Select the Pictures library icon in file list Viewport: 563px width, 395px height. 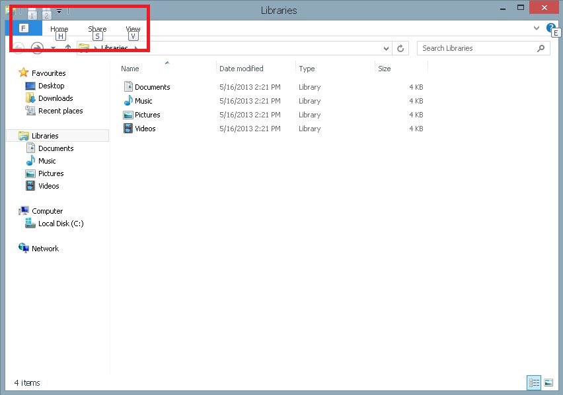click(128, 115)
